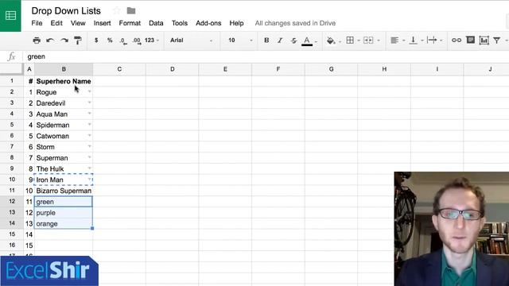Open the font size 10 dropdown
This screenshot has height=286, width=509.
pos(240,41)
